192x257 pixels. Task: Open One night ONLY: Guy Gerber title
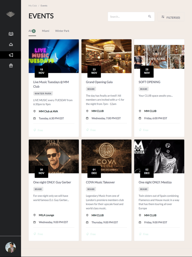(x=52, y=182)
